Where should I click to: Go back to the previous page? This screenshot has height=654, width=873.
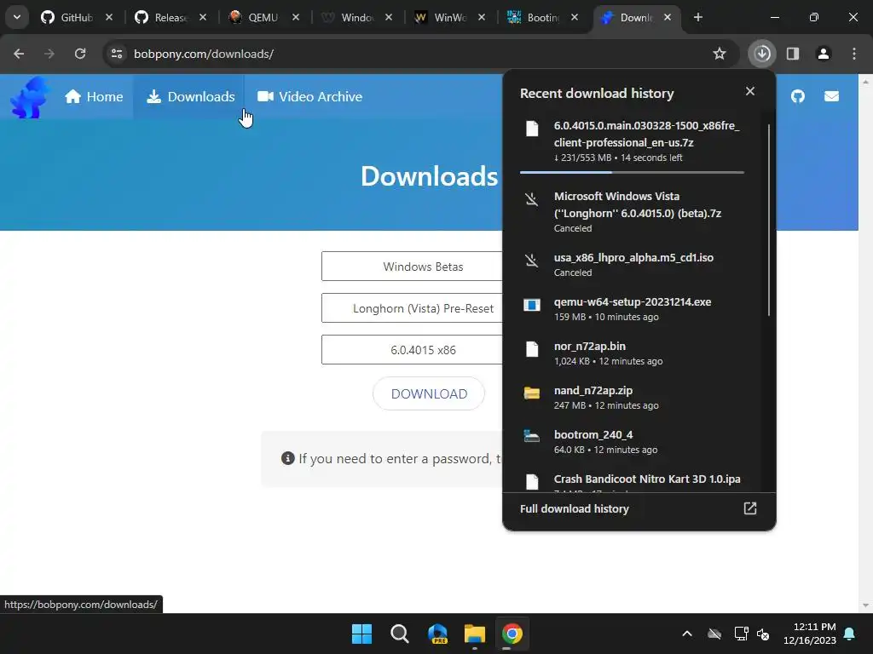19,54
